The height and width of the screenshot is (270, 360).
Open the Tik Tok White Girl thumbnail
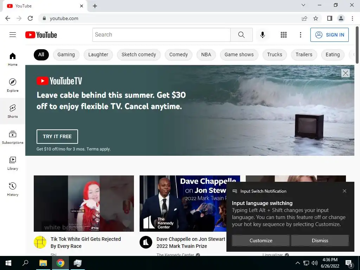pos(84,204)
